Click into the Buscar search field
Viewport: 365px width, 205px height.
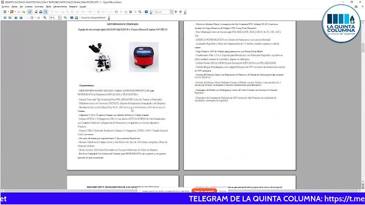[x=162, y=11]
